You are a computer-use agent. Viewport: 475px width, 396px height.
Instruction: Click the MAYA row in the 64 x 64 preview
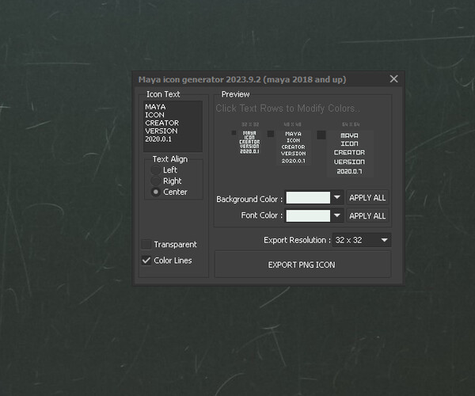point(349,135)
